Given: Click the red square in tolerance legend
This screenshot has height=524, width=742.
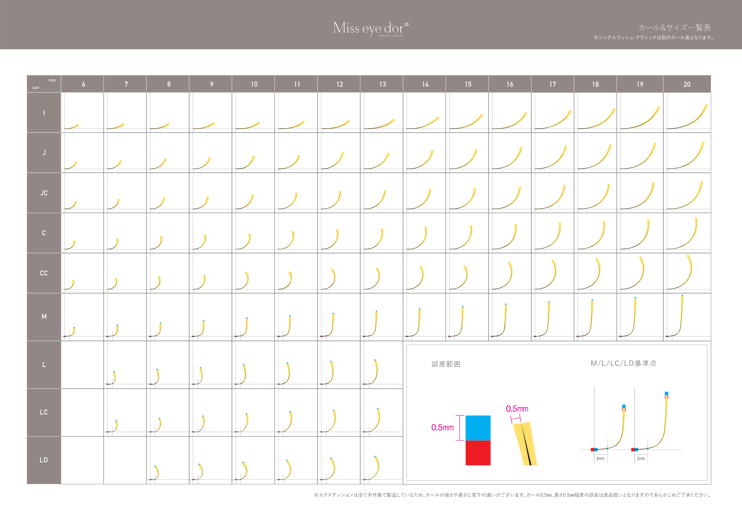Looking at the screenshot, I should tap(478, 453).
